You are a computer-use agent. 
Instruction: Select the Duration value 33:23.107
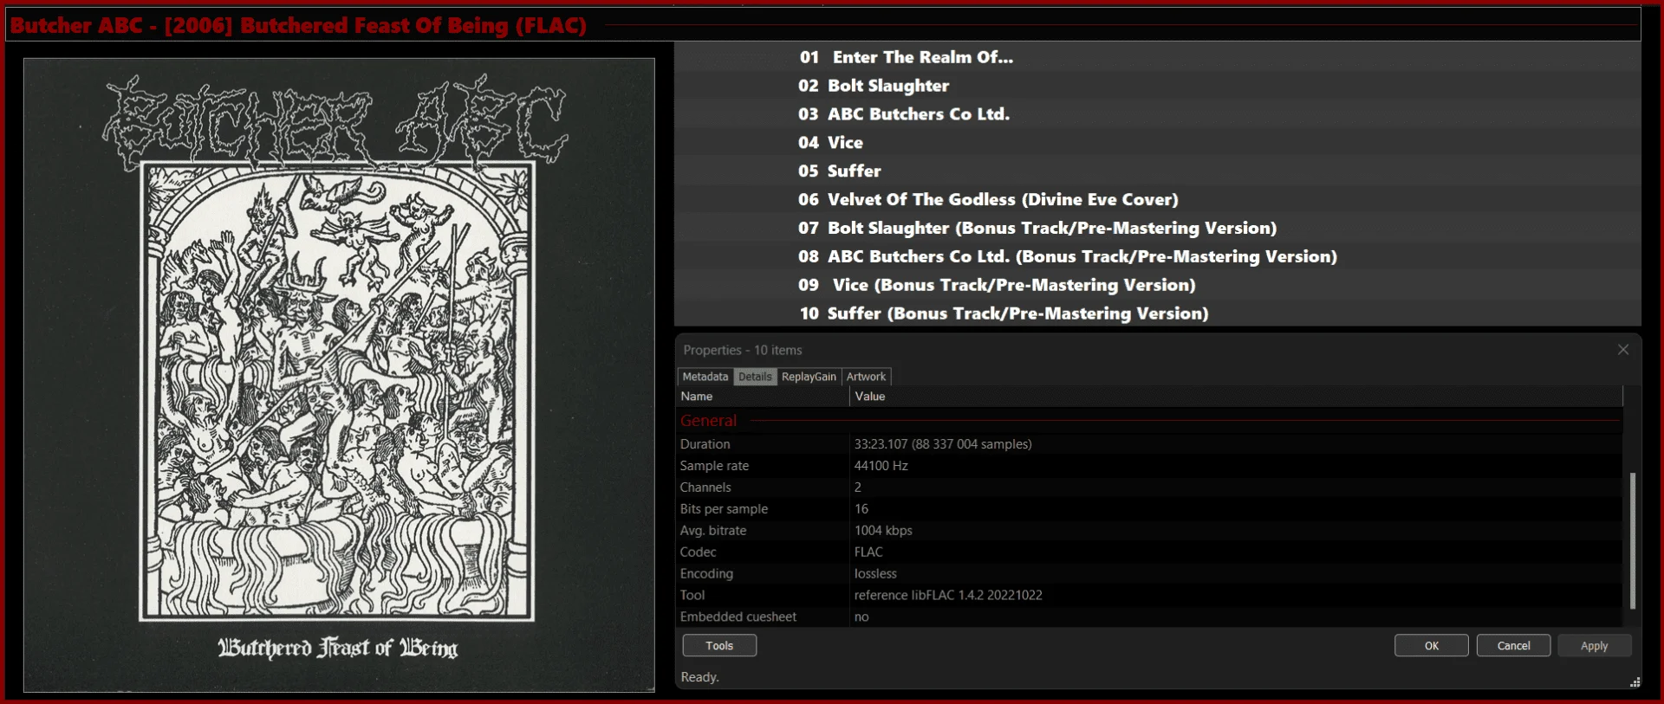(x=943, y=444)
